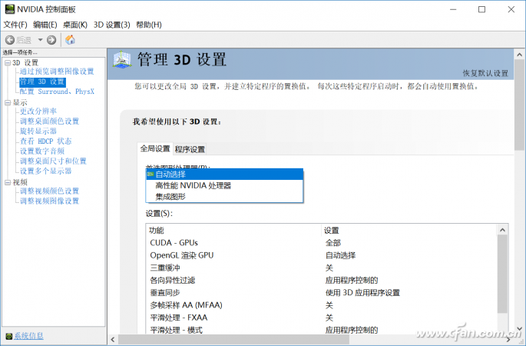The height and width of the screenshot is (346, 526).
Task: Click the 设置 column header
Action: click(x=409, y=231)
